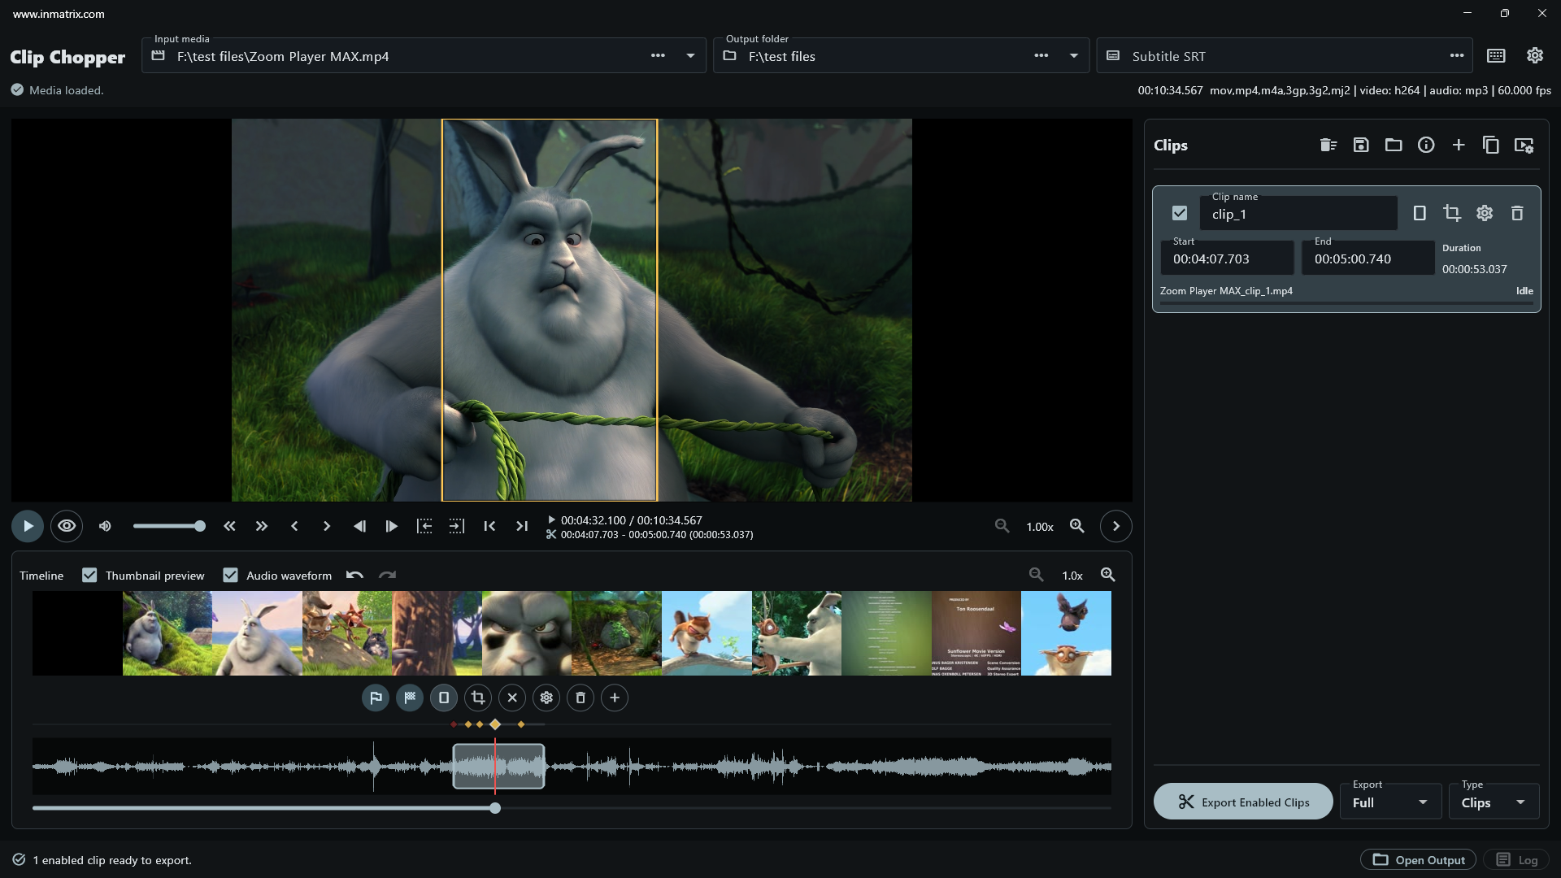Click the play button in player controls
This screenshot has height=878, width=1561.
pyautogui.click(x=28, y=526)
